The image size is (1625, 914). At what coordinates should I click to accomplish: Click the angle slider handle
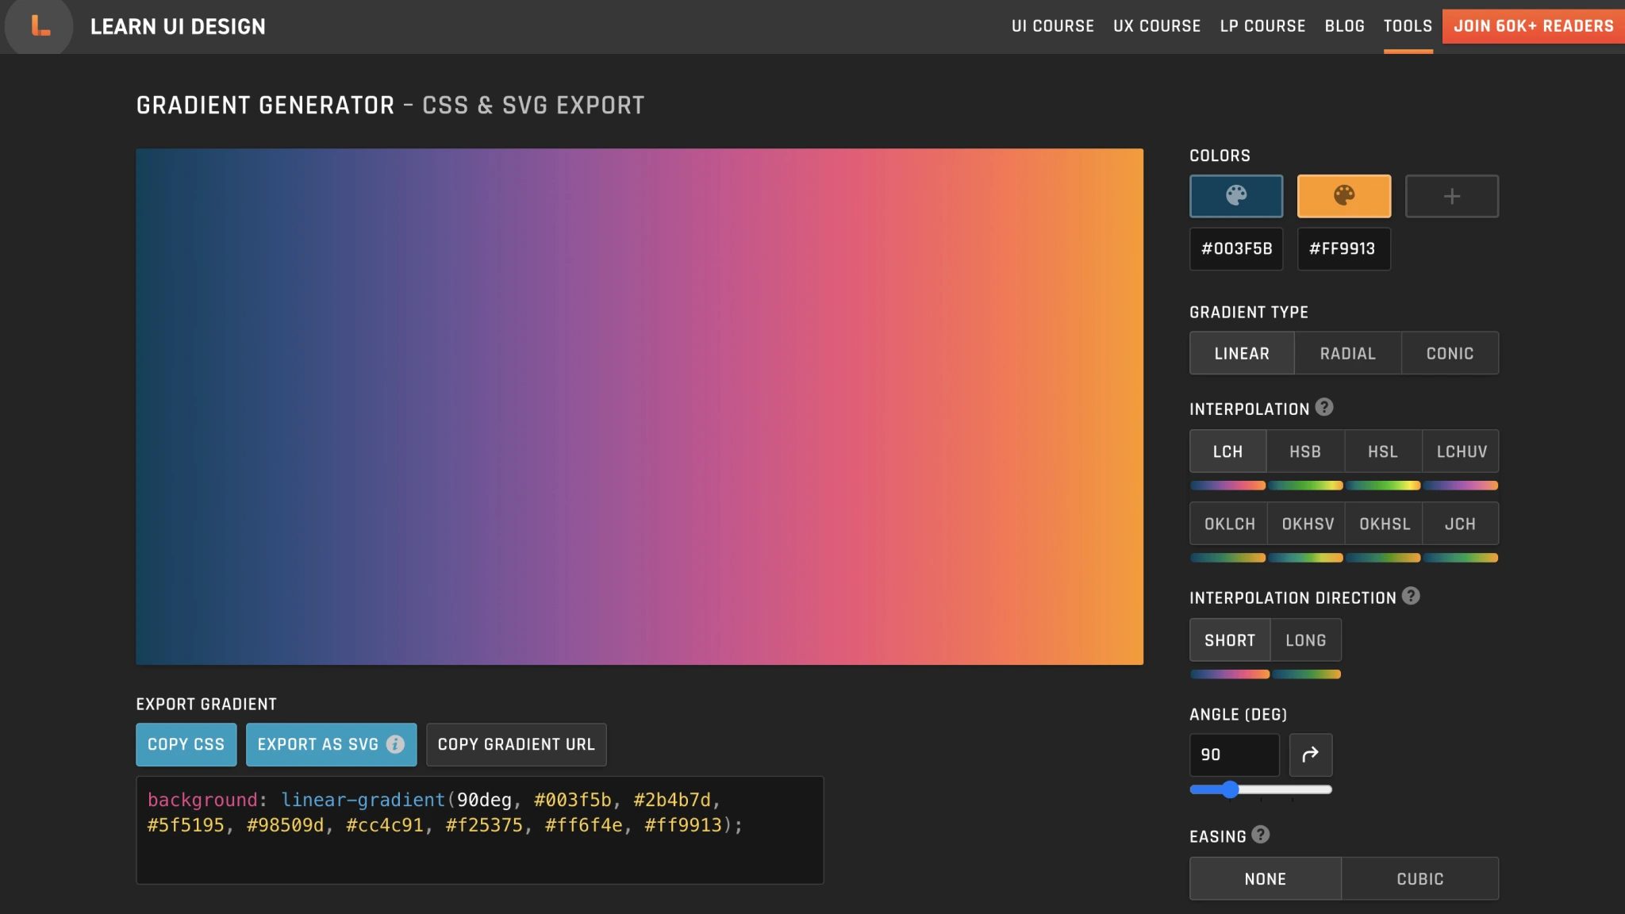1230,789
